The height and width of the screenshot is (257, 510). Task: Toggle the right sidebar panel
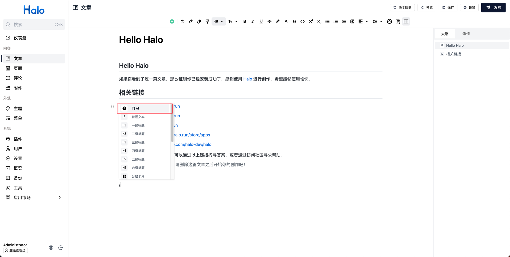406,22
